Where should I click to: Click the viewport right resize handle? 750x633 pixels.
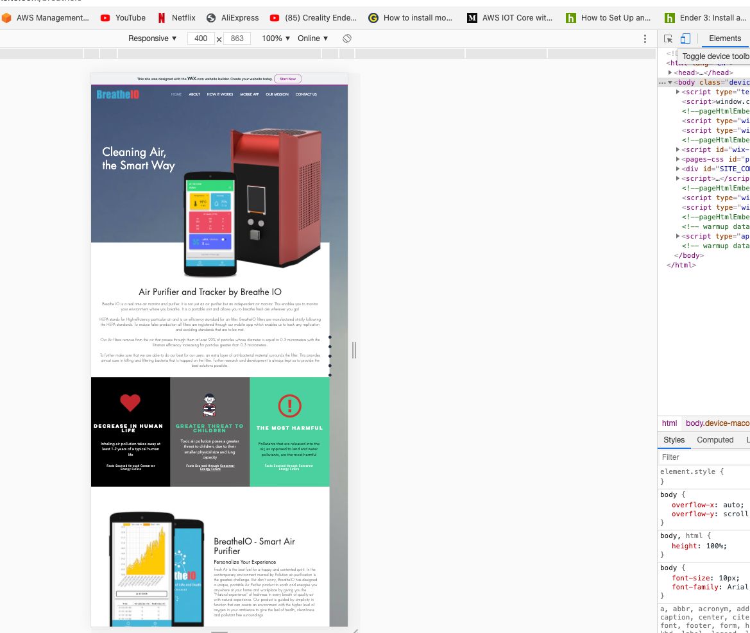pyautogui.click(x=354, y=350)
